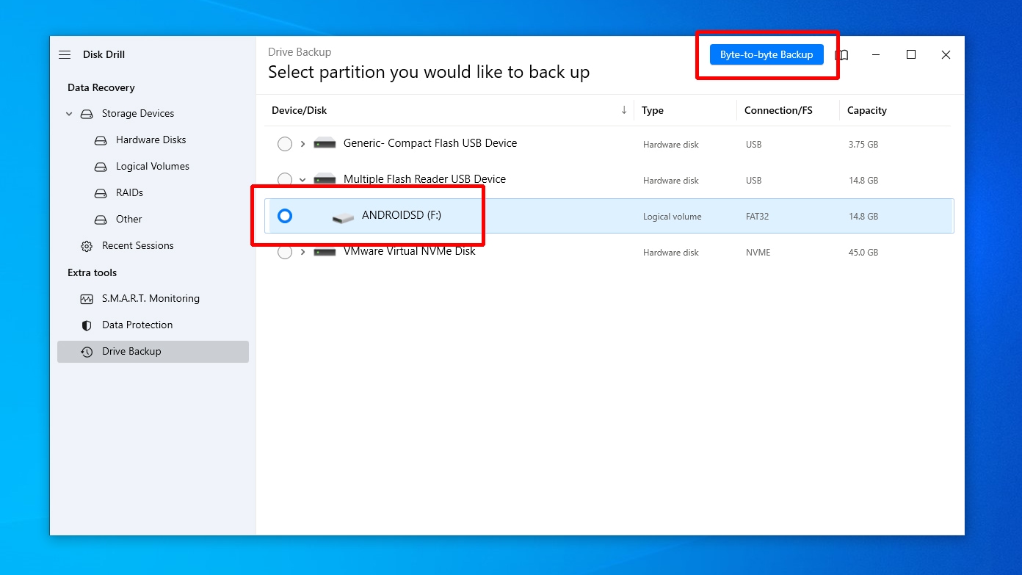This screenshot has height=575, width=1022.
Task: Select the Multiple Flash Reader radio button
Action: pos(285,179)
